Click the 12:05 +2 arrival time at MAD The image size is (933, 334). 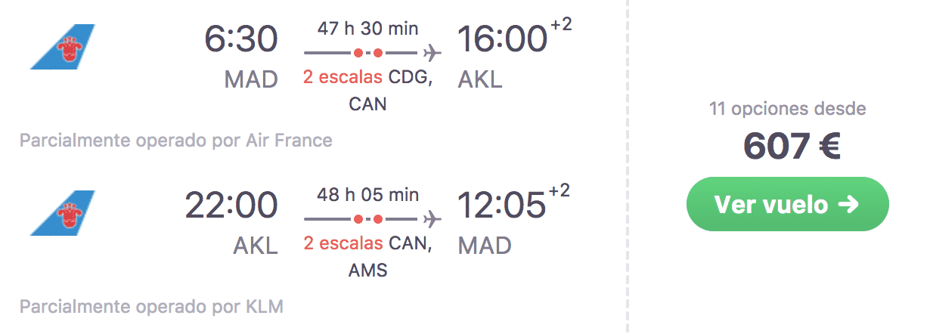[x=514, y=204]
